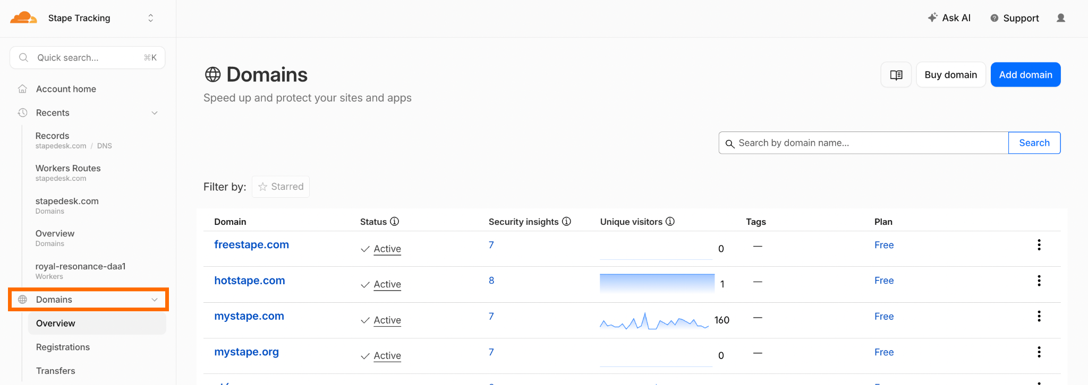Open the mystape.org domain link
This screenshot has width=1088, height=385.
246,352
